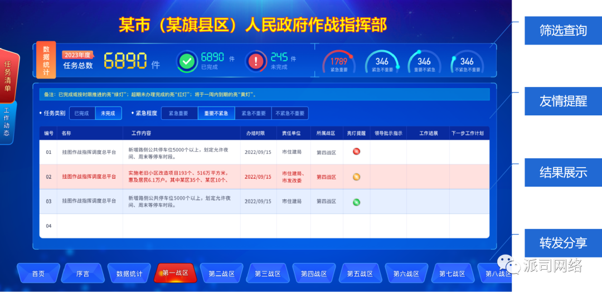The height and width of the screenshot is (292, 602).
Task: Click 市住建局、市发改委 responsible unit cell
Action: 293,177
